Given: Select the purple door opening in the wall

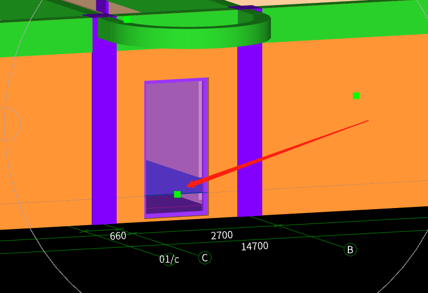Looking at the screenshot, I should pos(176,148).
